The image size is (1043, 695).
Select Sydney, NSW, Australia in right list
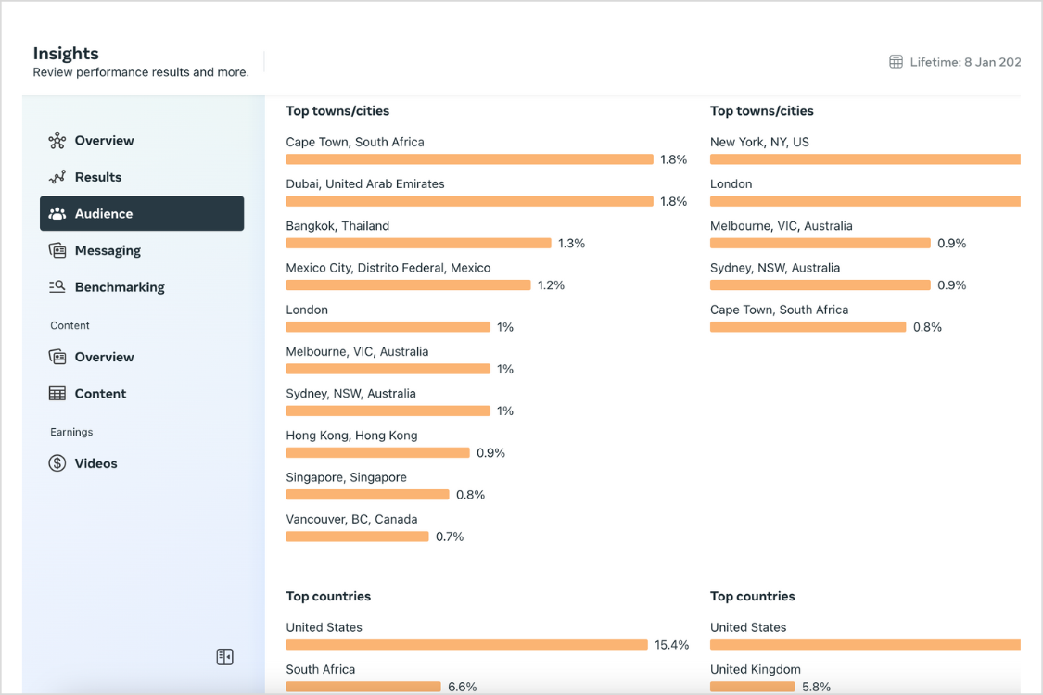pos(775,268)
